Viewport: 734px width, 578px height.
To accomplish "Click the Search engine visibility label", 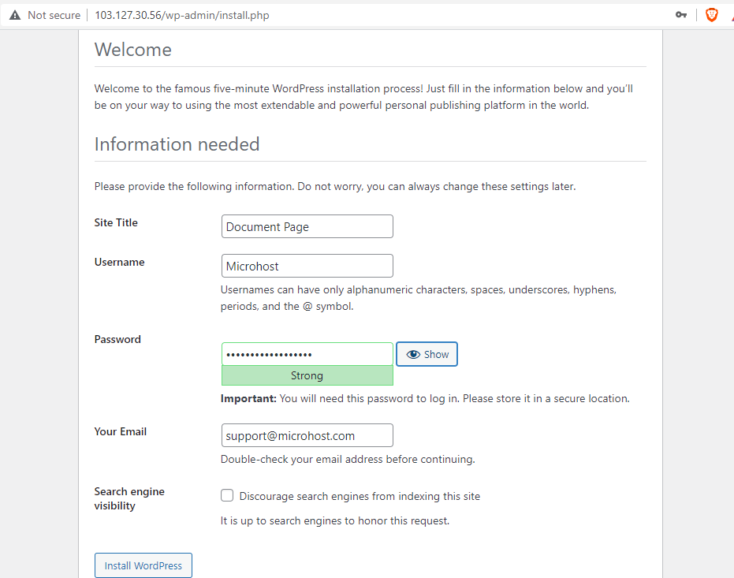I will pyautogui.click(x=129, y=498).
